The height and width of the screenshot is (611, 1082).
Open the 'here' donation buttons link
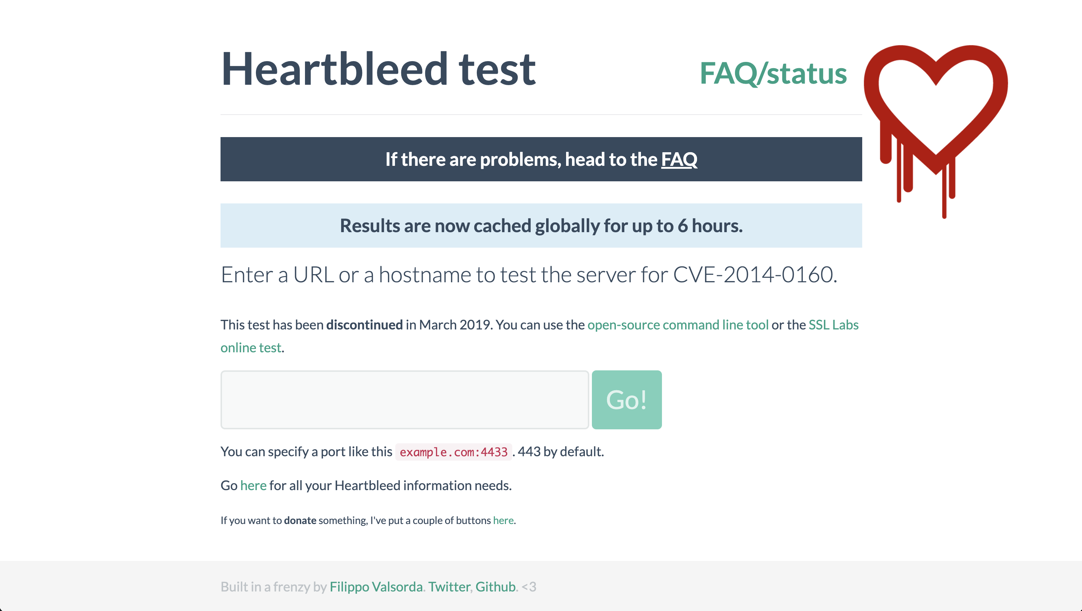click(503, 520)
